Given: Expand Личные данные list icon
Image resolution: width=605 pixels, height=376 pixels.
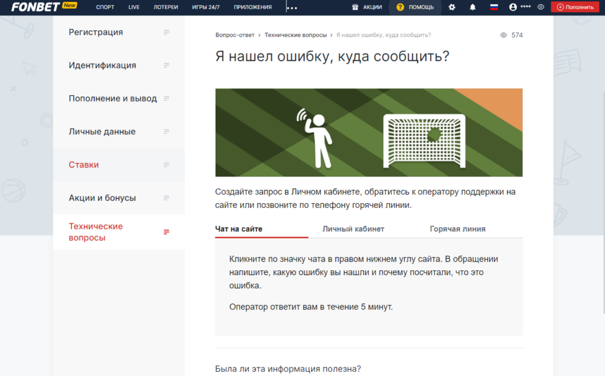Looking at the screenshot, I should [166, 132].
